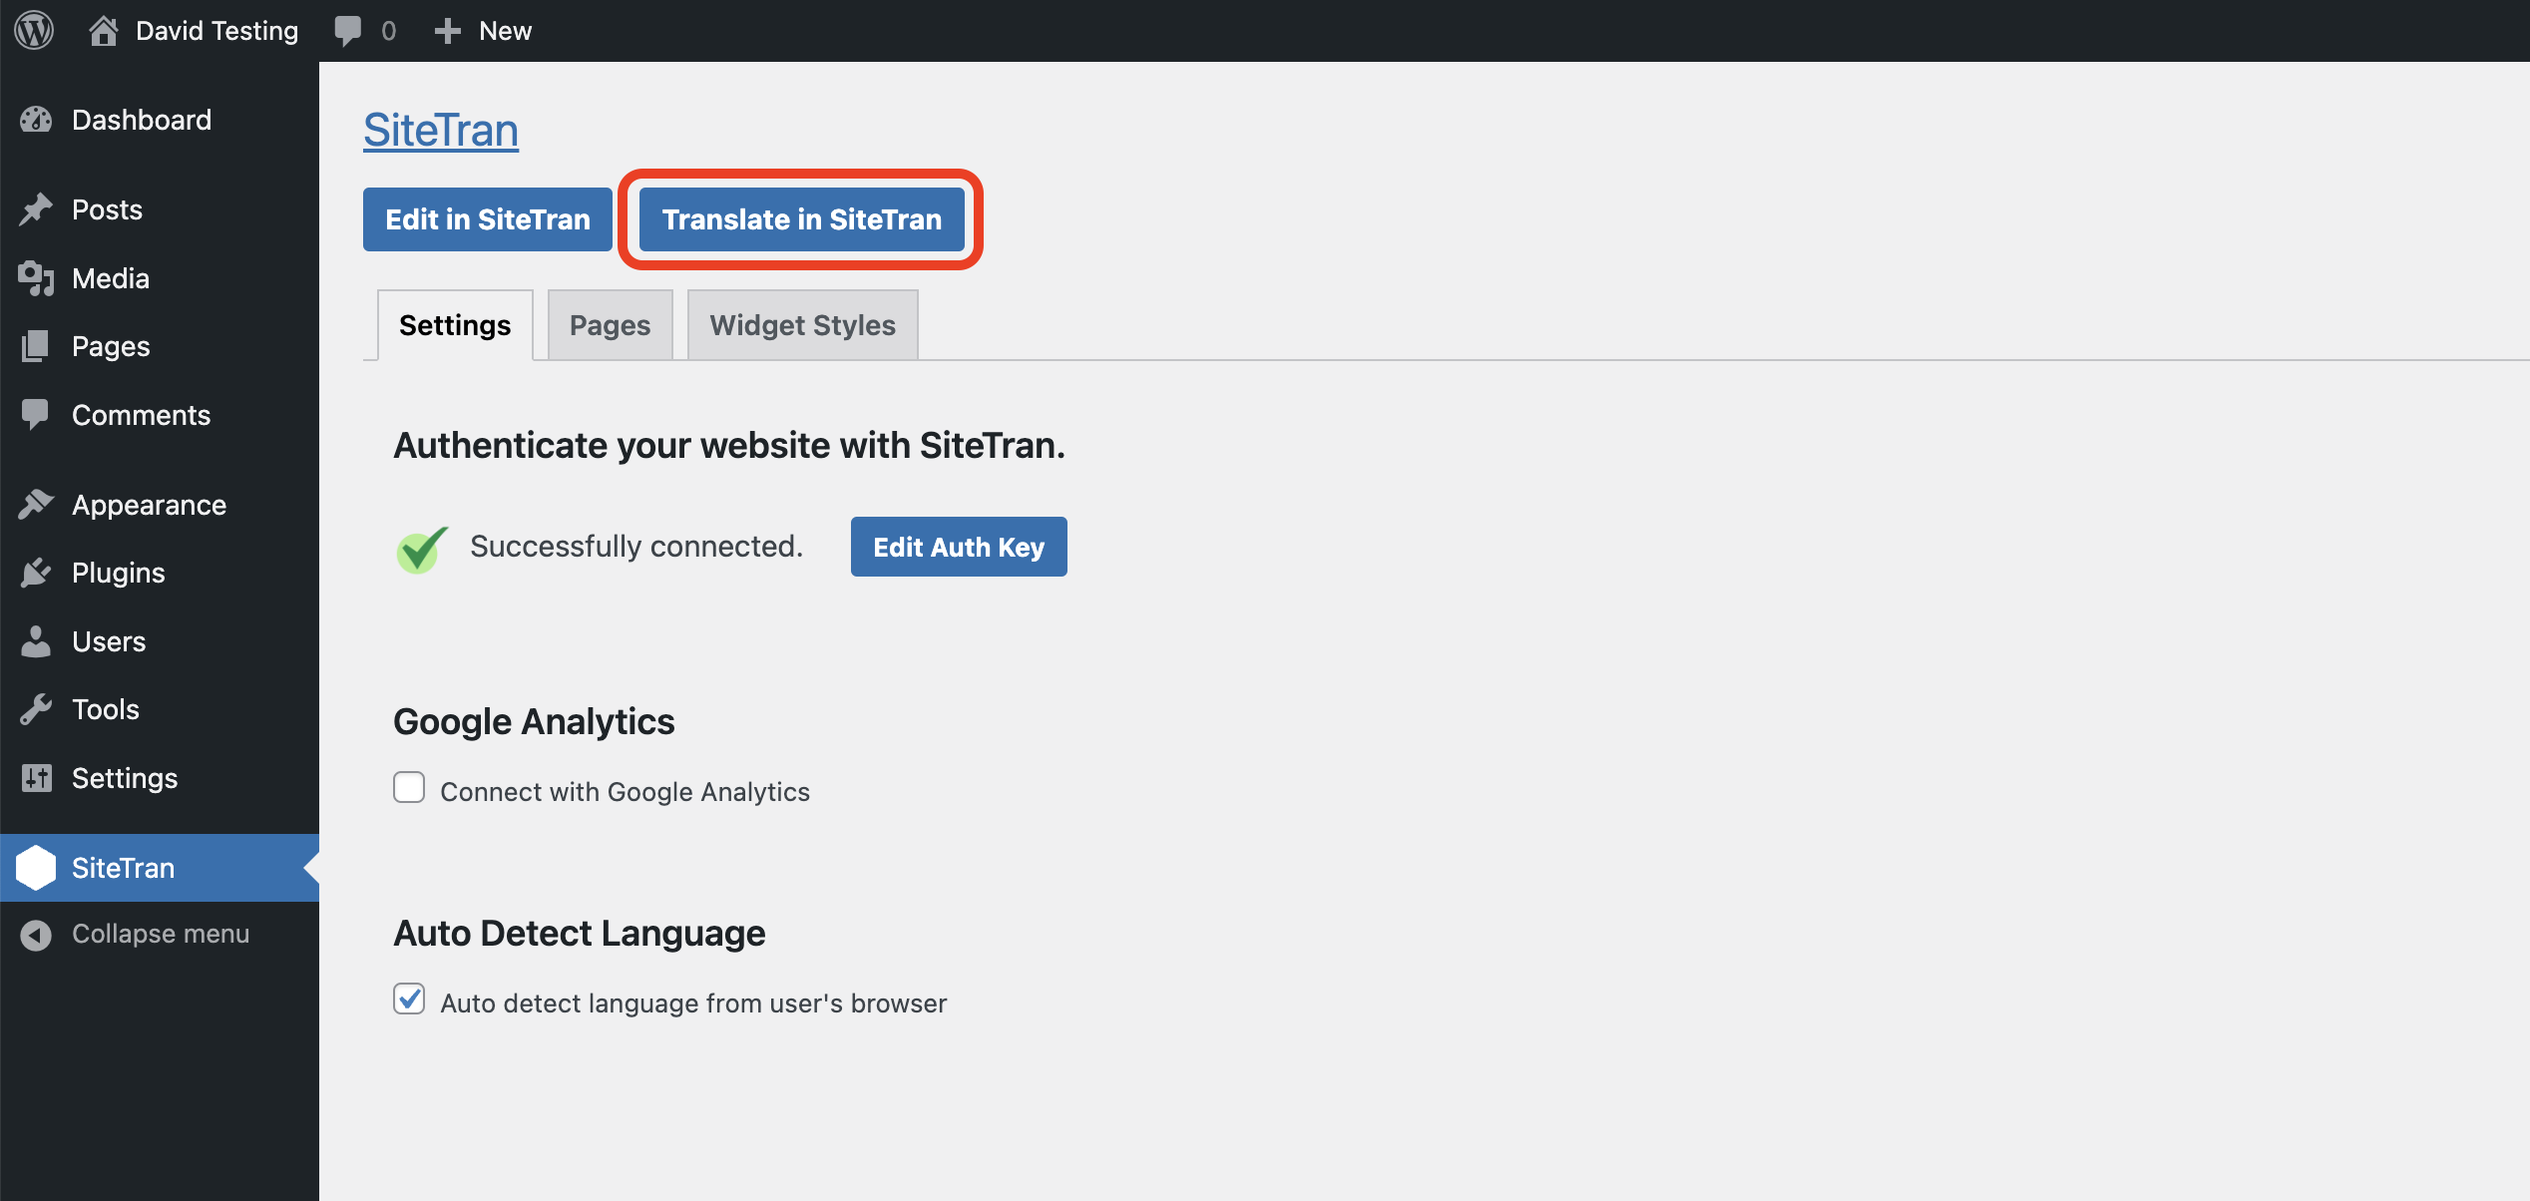Screen dimensions: 2530x1201
Task: Click New in the admin bar
Action: (x=505, y=31)
